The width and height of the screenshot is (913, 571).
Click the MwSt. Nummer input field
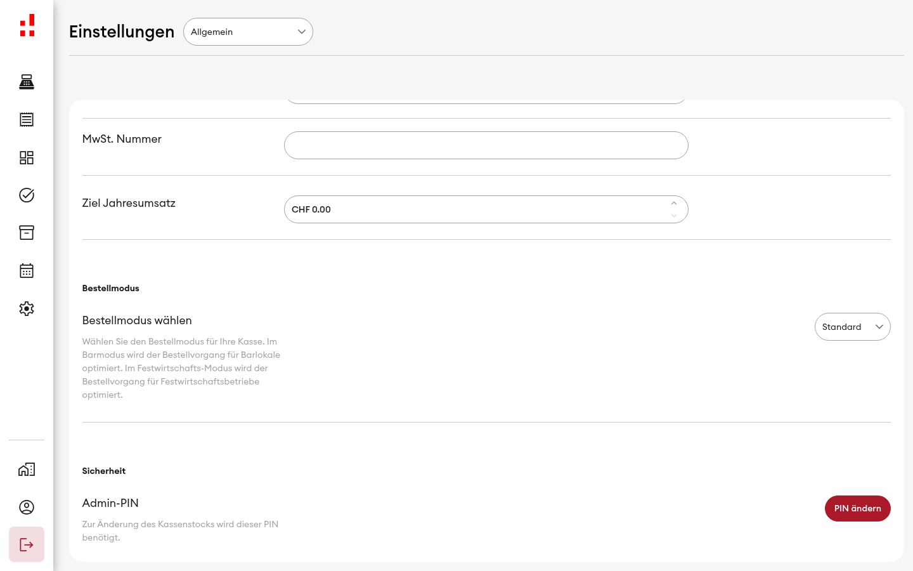click(x=486, y=145)
